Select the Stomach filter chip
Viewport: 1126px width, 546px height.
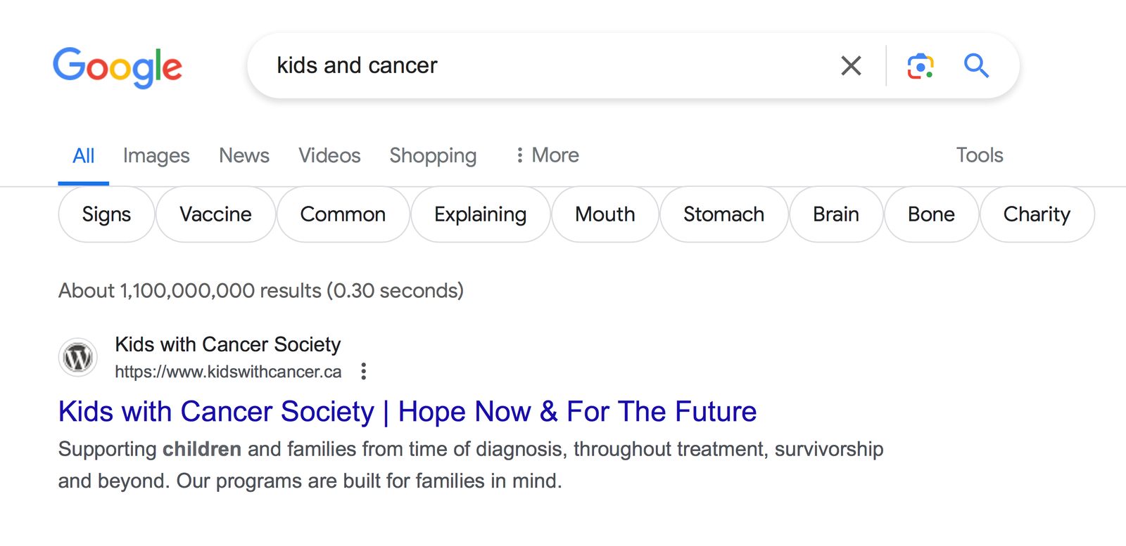click(724, 214)
